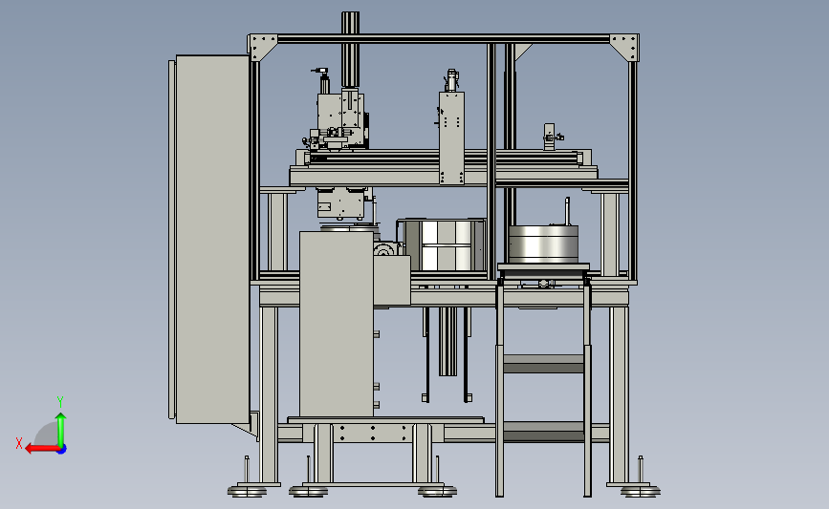Click the green Y axis arrow of the triad

pyautogui.click(x=61, y=430)
